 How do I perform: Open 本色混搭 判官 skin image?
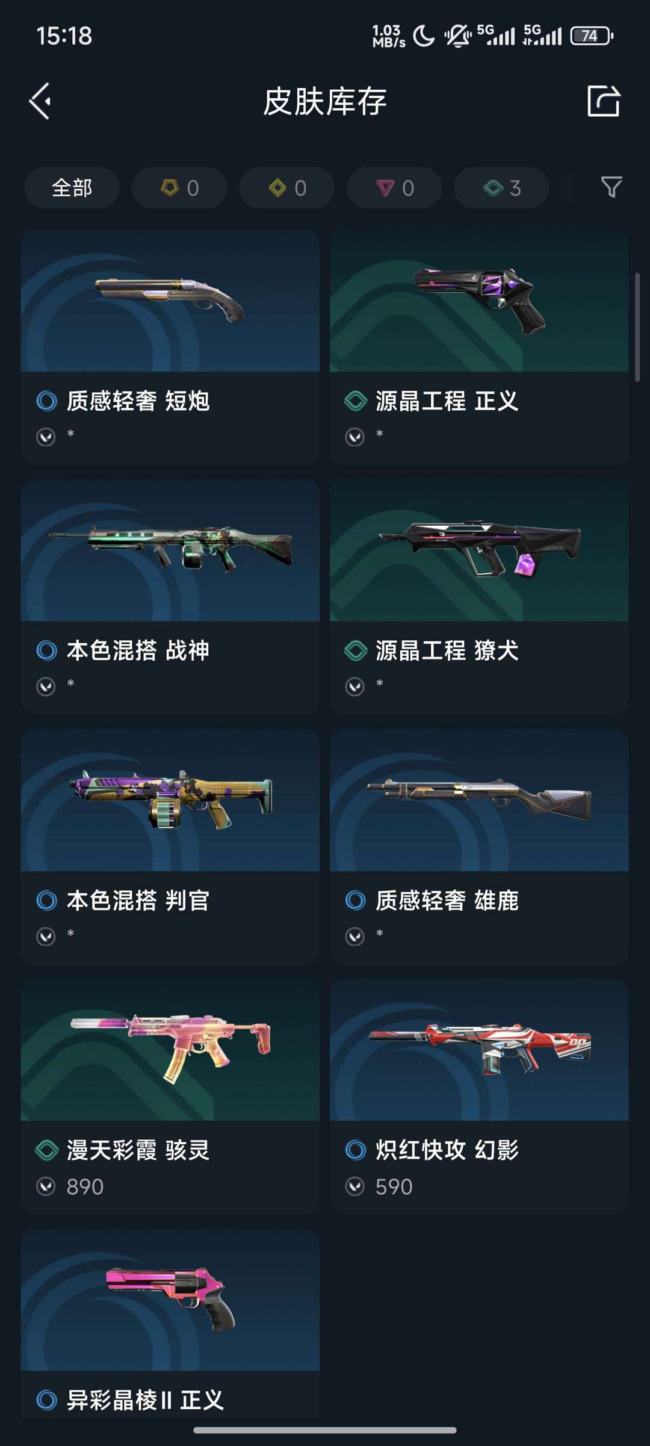tap(170, 800)
